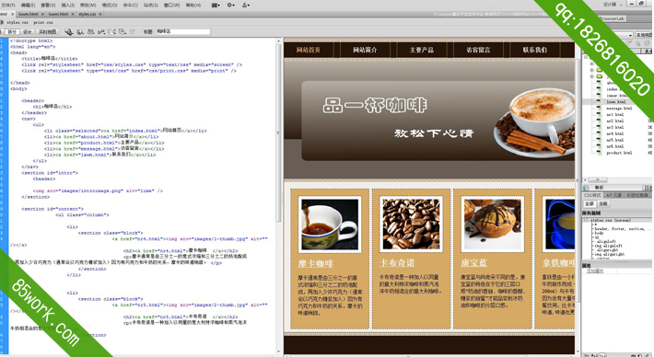
Task: Open the 修改(M) menu
Action: coord(88,5)
